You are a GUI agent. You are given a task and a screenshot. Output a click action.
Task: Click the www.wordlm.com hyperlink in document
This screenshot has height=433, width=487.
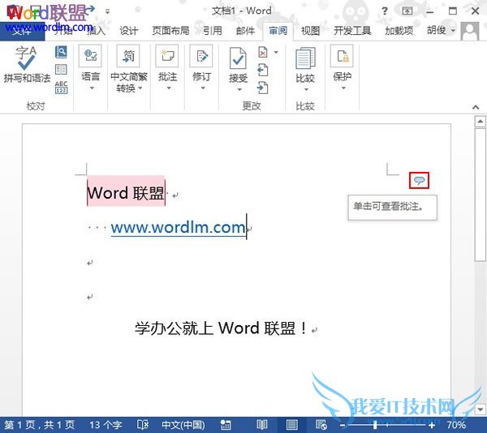[179, 227]
